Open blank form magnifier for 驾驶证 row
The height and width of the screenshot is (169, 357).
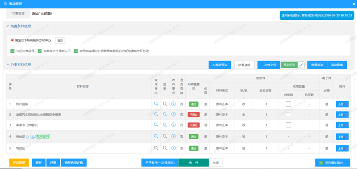[165, 148]
